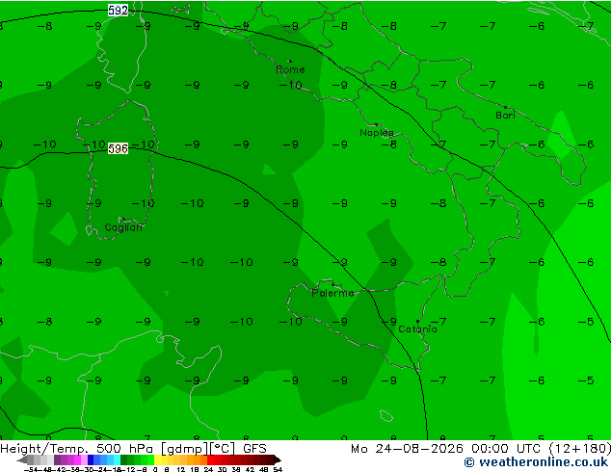Click the Mo 24-08-2026 00:00 UTC date text
Screen dimensions: 611x472
(448, 449)
